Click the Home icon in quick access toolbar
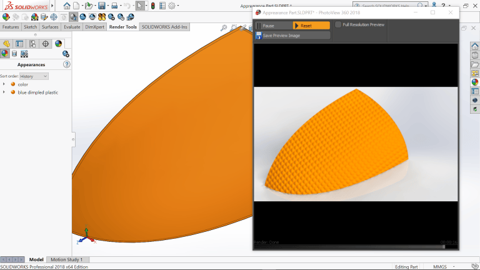This screenshot has width=480, height=270. (67, 6)
